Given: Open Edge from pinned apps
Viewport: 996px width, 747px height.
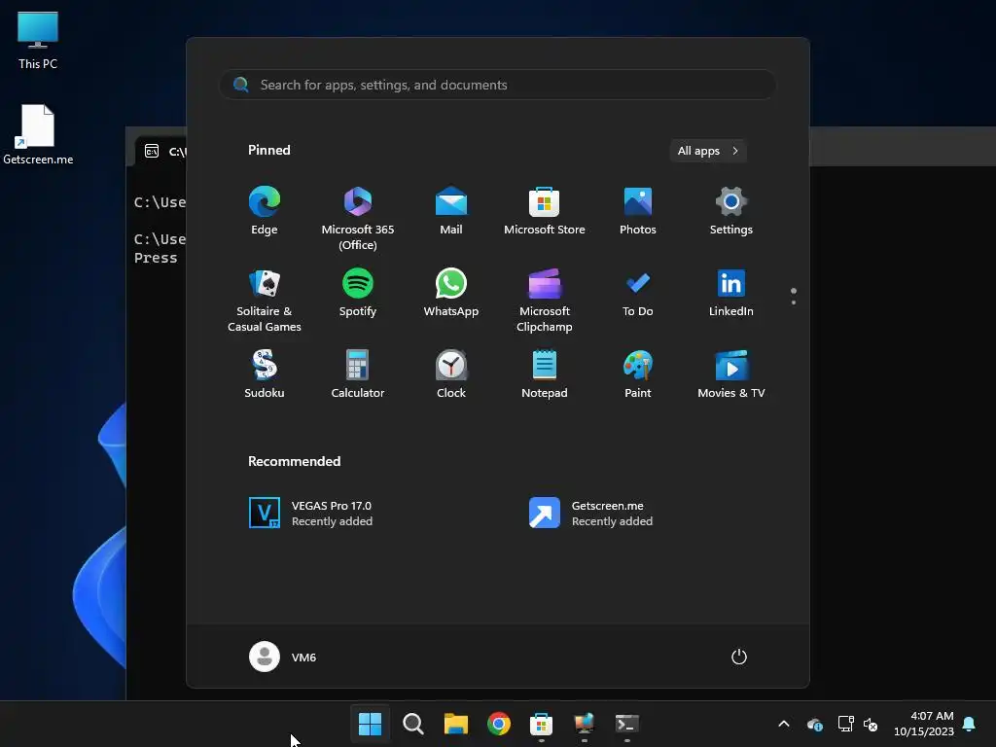Looking at the screenshot, I should (x=265, y=211).
